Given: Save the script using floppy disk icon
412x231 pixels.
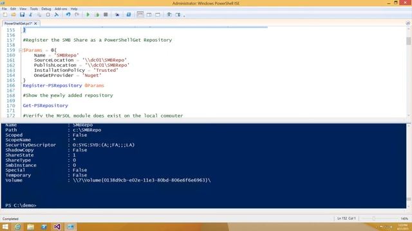Looking at the screenshot, I should pos(22,15).
